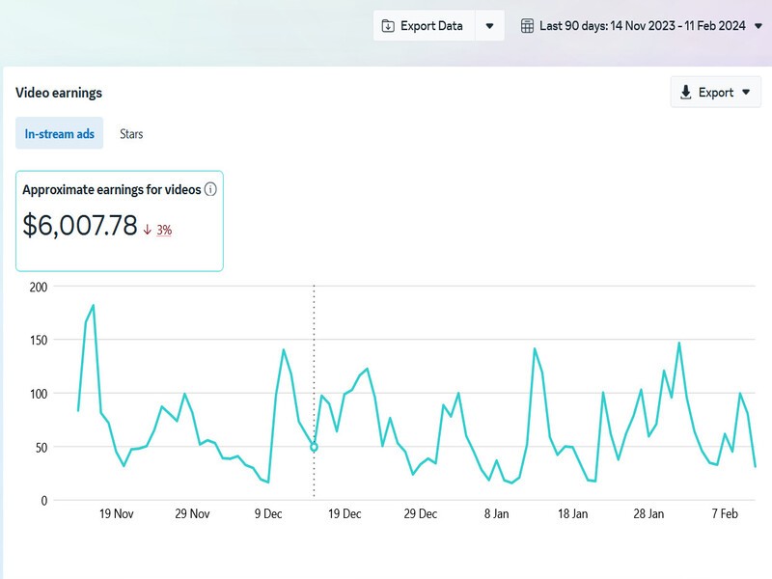Click the calendar grid icon
772x579 pixels.
tap(527, 26)
